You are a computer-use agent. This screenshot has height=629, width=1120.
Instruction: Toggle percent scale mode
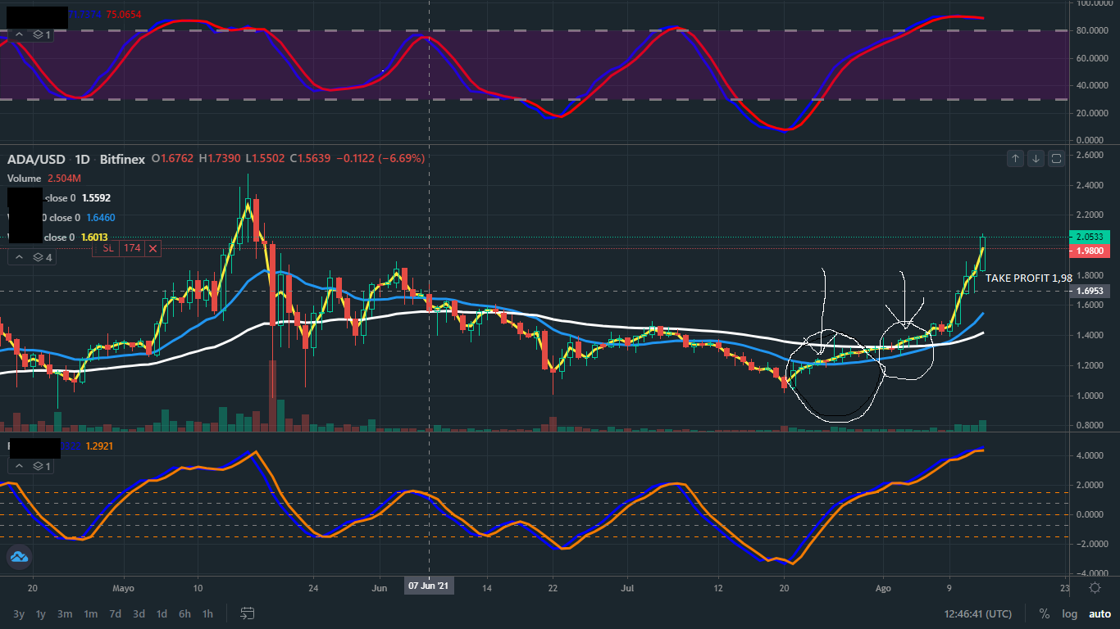(x=1044, y=613)
